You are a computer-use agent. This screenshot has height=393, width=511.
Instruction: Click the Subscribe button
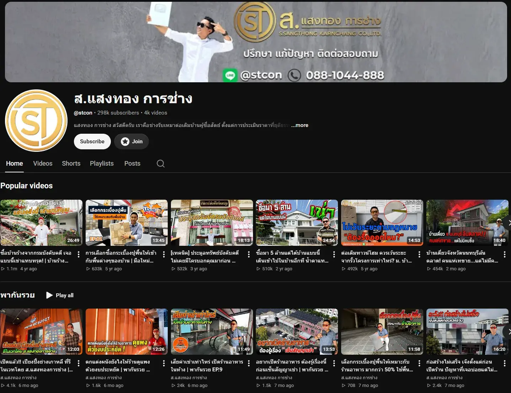92,142
